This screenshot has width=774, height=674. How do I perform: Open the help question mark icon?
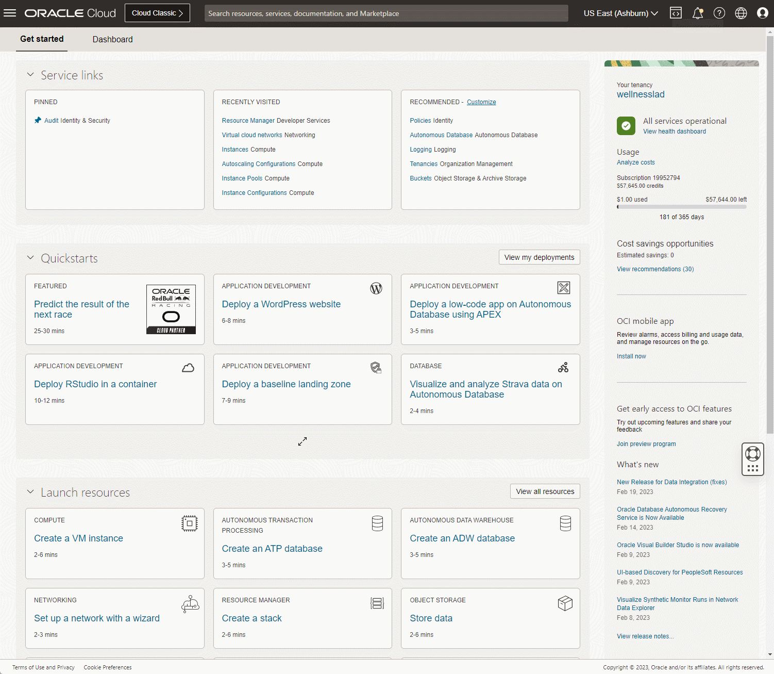click(719, 13)
